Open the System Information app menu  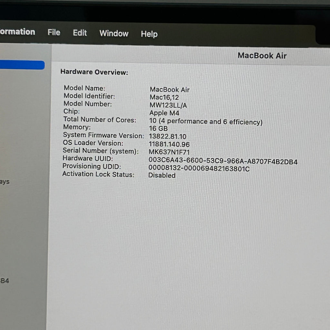pyautogui.click(x=17, y=32)
